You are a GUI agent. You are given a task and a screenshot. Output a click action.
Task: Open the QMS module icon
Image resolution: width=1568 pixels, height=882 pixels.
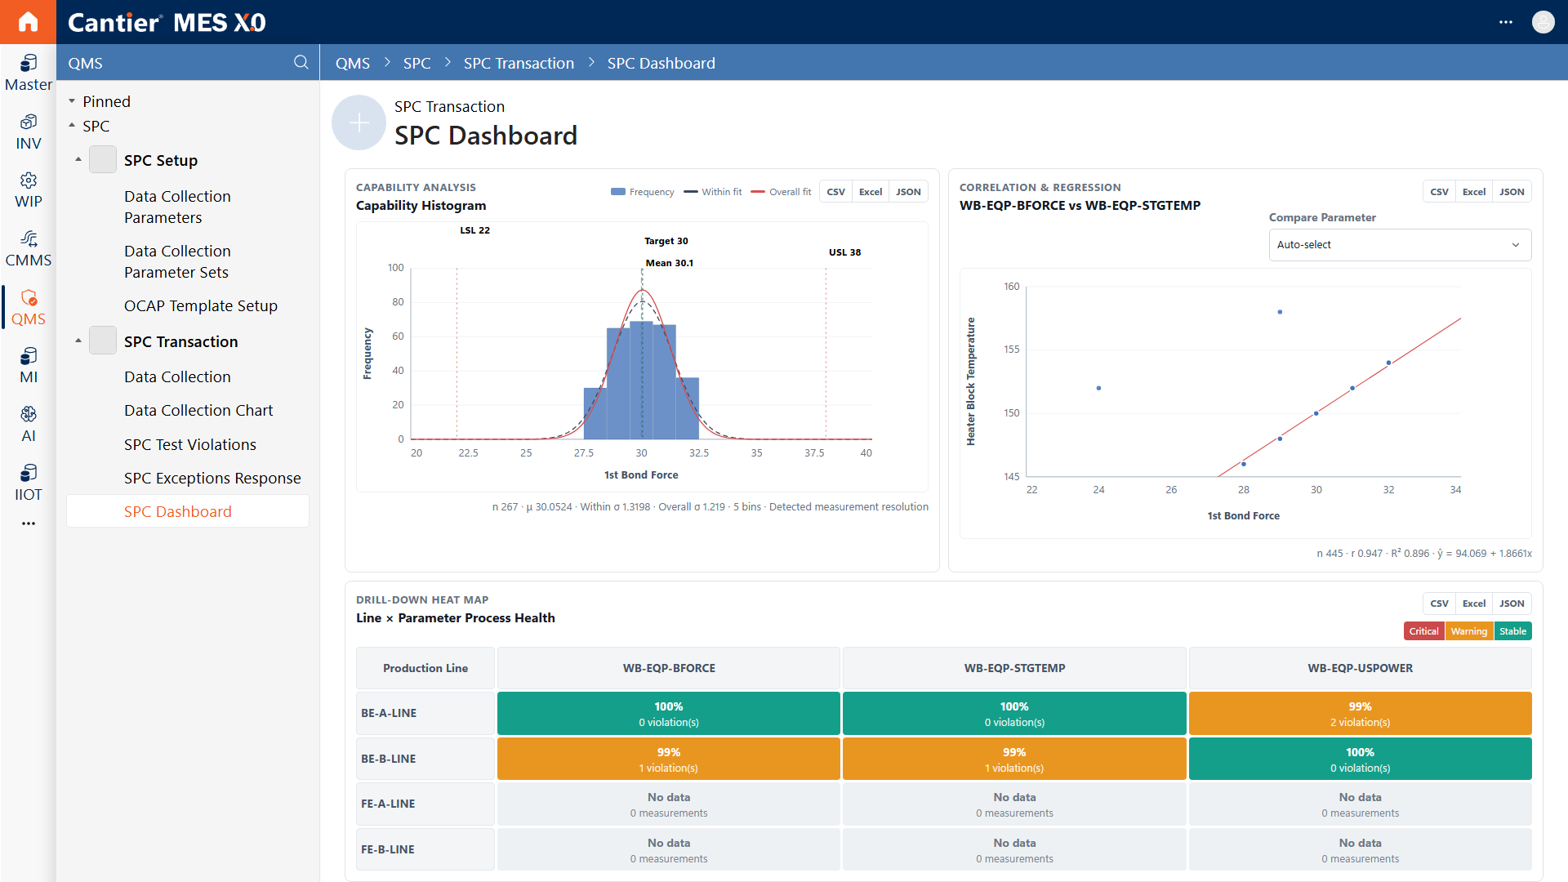28,307
